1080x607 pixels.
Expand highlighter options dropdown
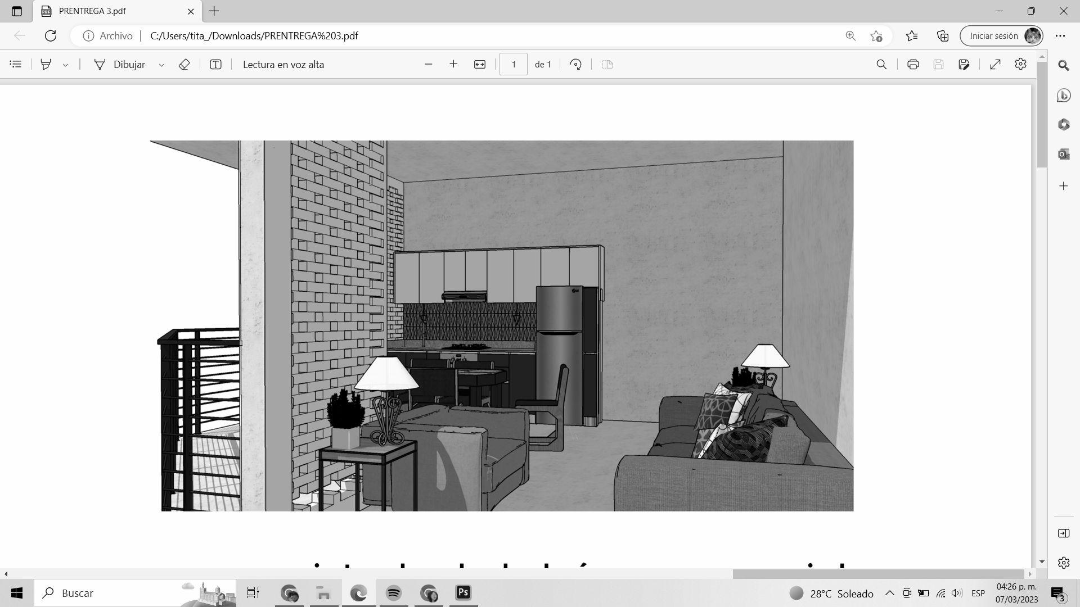click(65, 65)
